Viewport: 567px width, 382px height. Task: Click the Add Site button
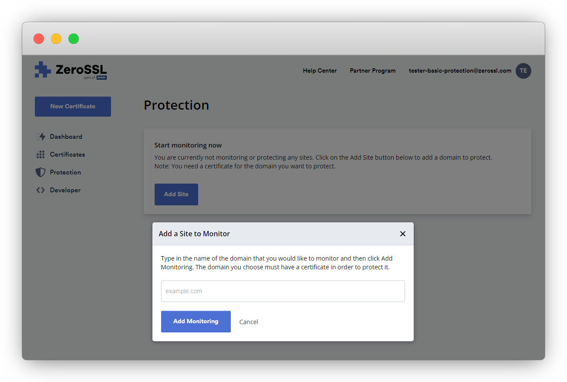tap(176, 194)
